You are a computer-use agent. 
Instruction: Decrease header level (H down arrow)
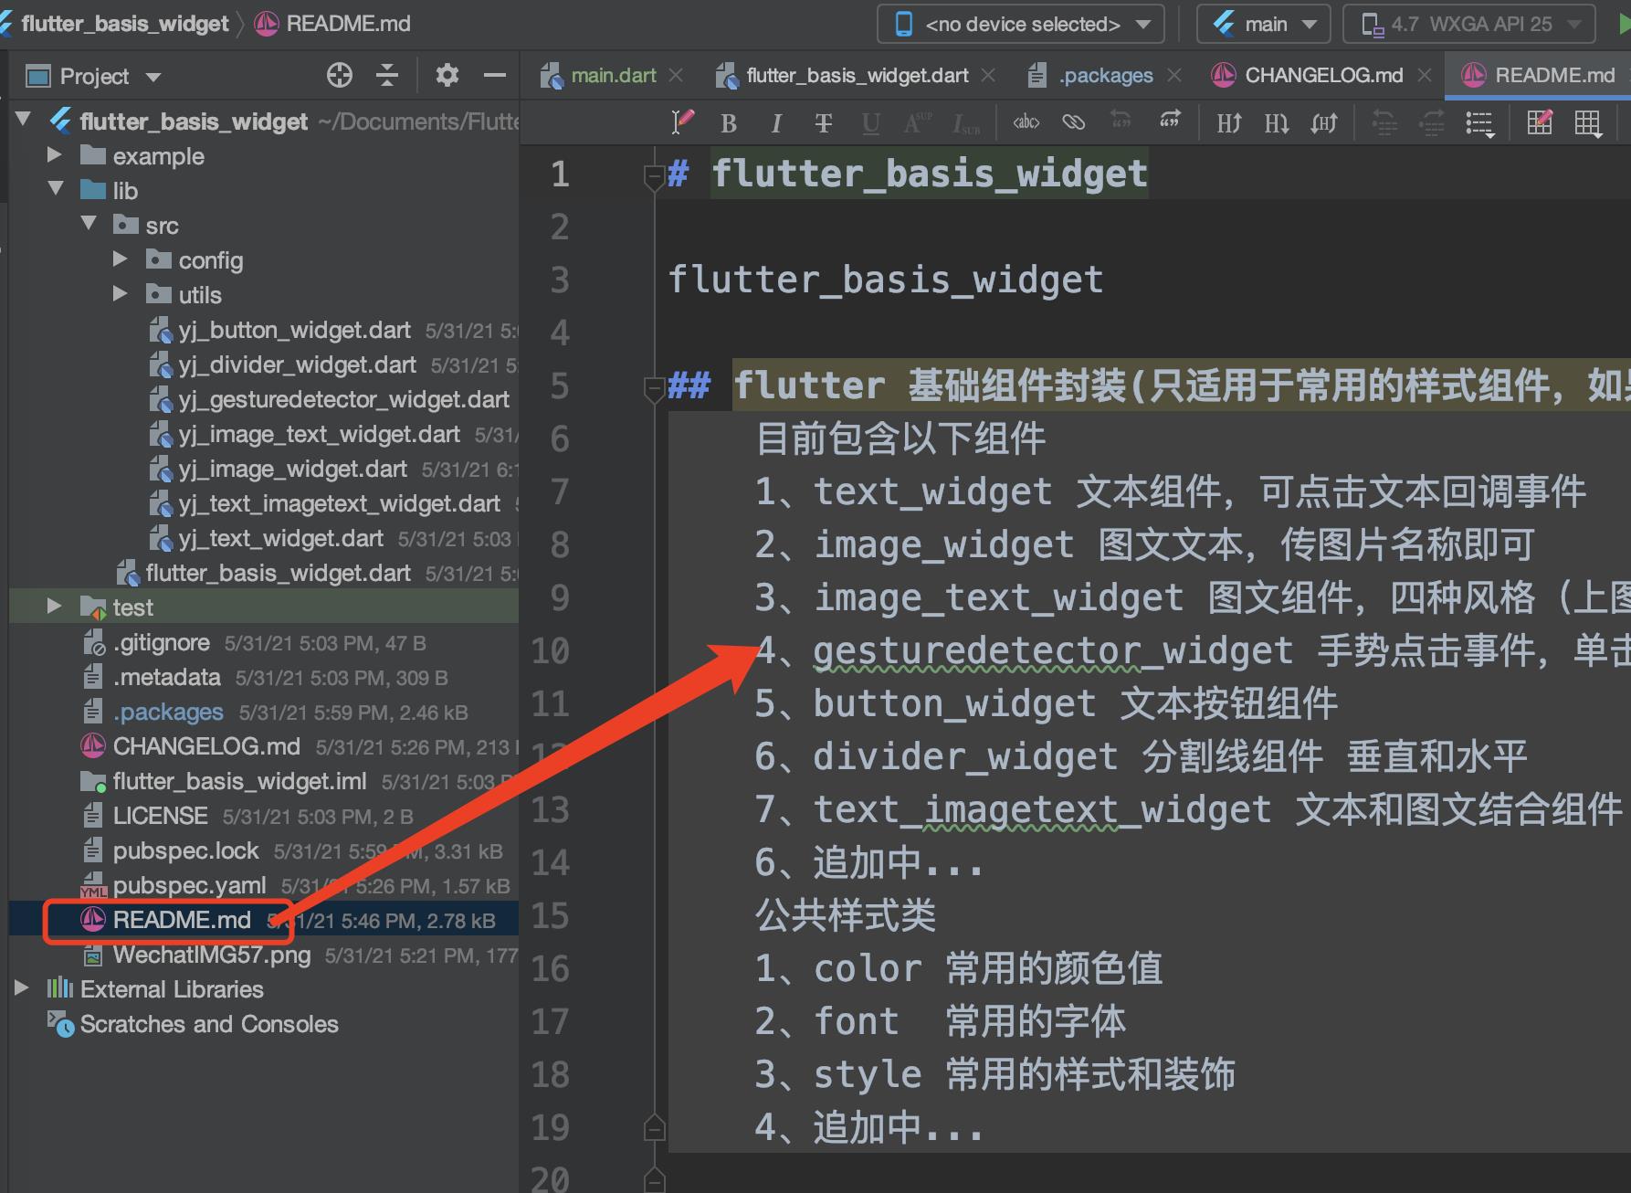point(1277,122)
